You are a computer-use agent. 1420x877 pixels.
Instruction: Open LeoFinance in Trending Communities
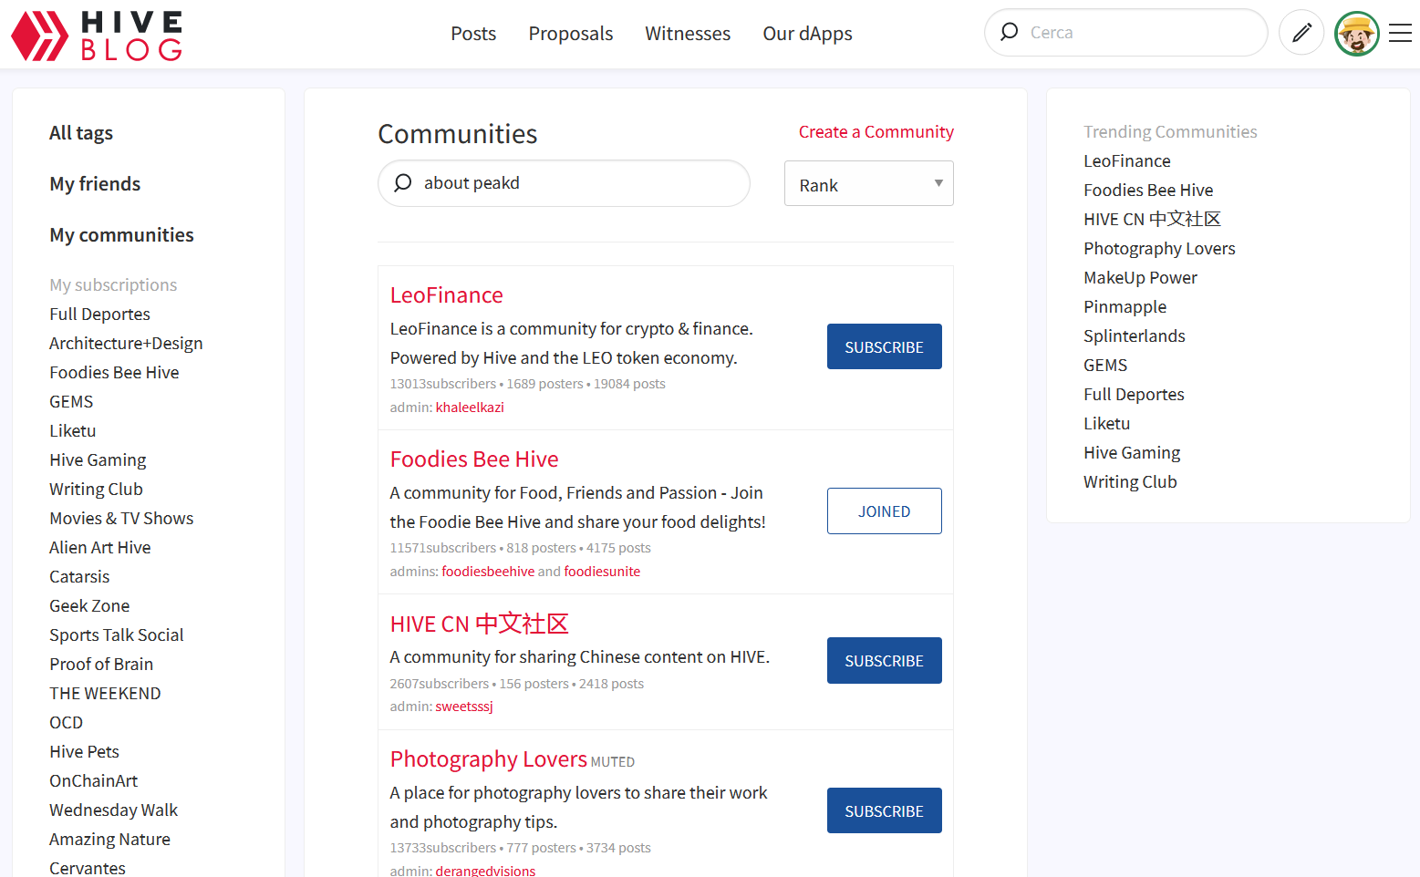click(x=1126, y=161)
